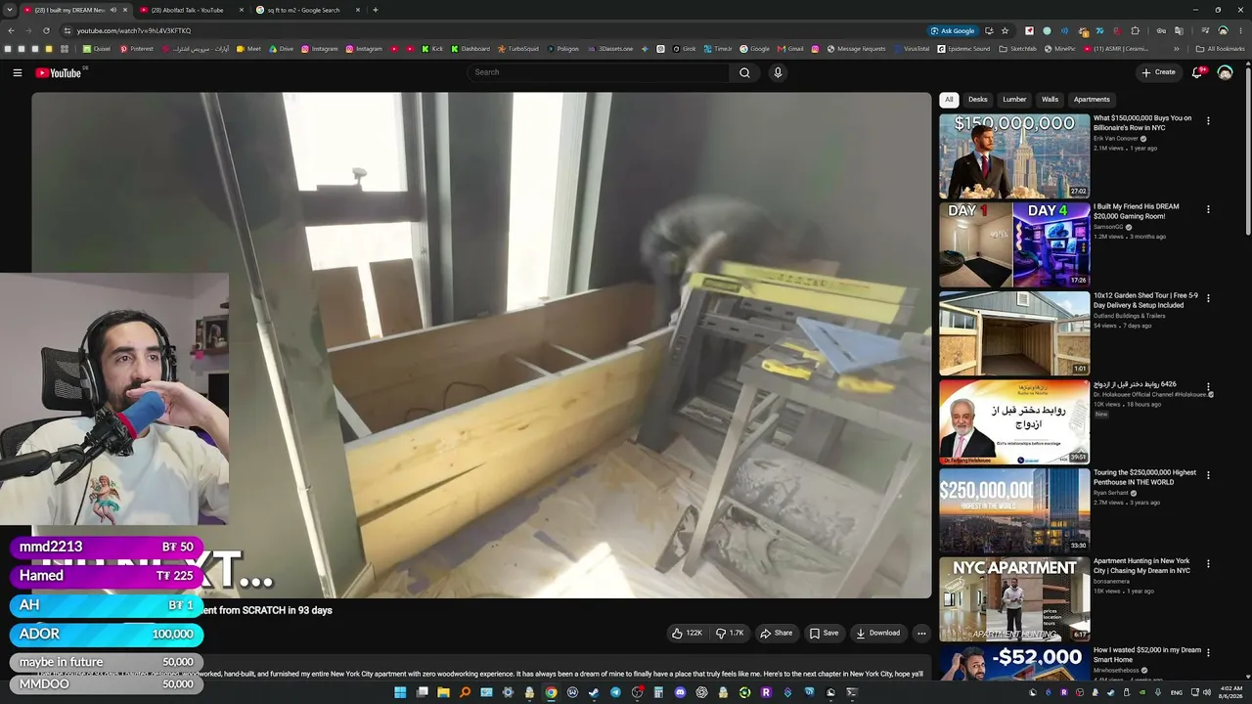Screen dimensions: 1252x704
Task: Start voice search with the microphone icon
Action: tap(778, 72)
